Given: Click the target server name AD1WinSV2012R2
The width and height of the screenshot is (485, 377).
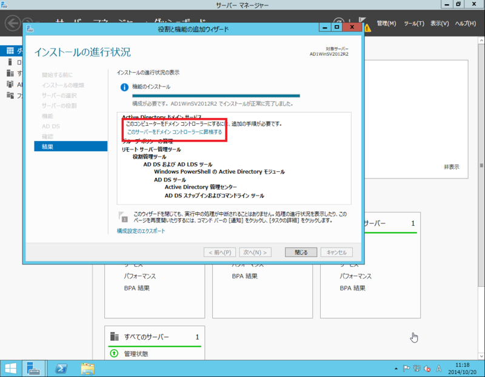Looking at the screenshot, I should click(329, 54).
